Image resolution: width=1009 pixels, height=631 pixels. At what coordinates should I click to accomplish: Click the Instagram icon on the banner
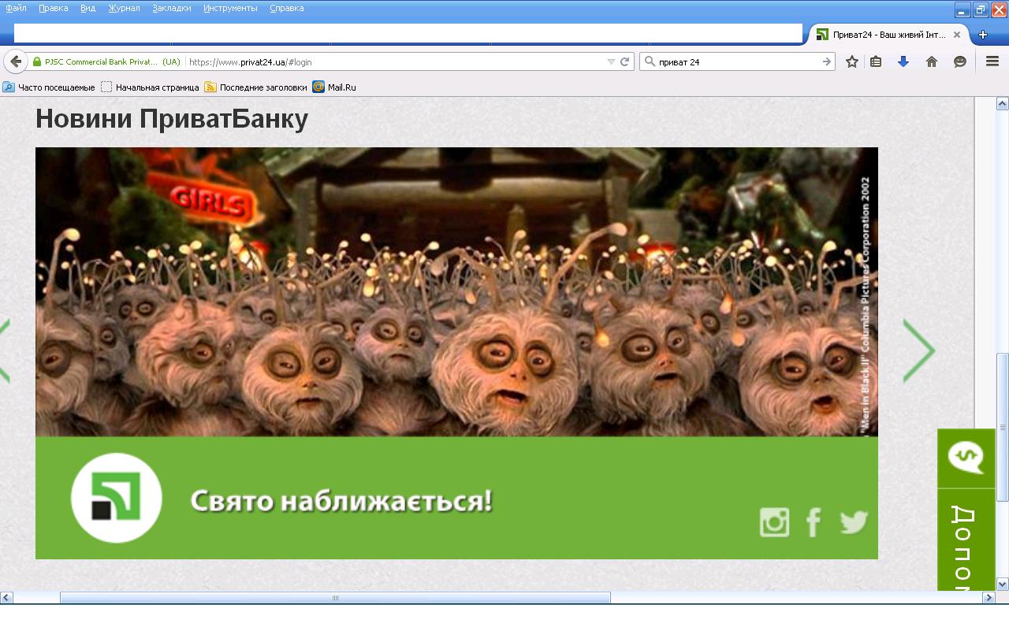pos(774,522)
